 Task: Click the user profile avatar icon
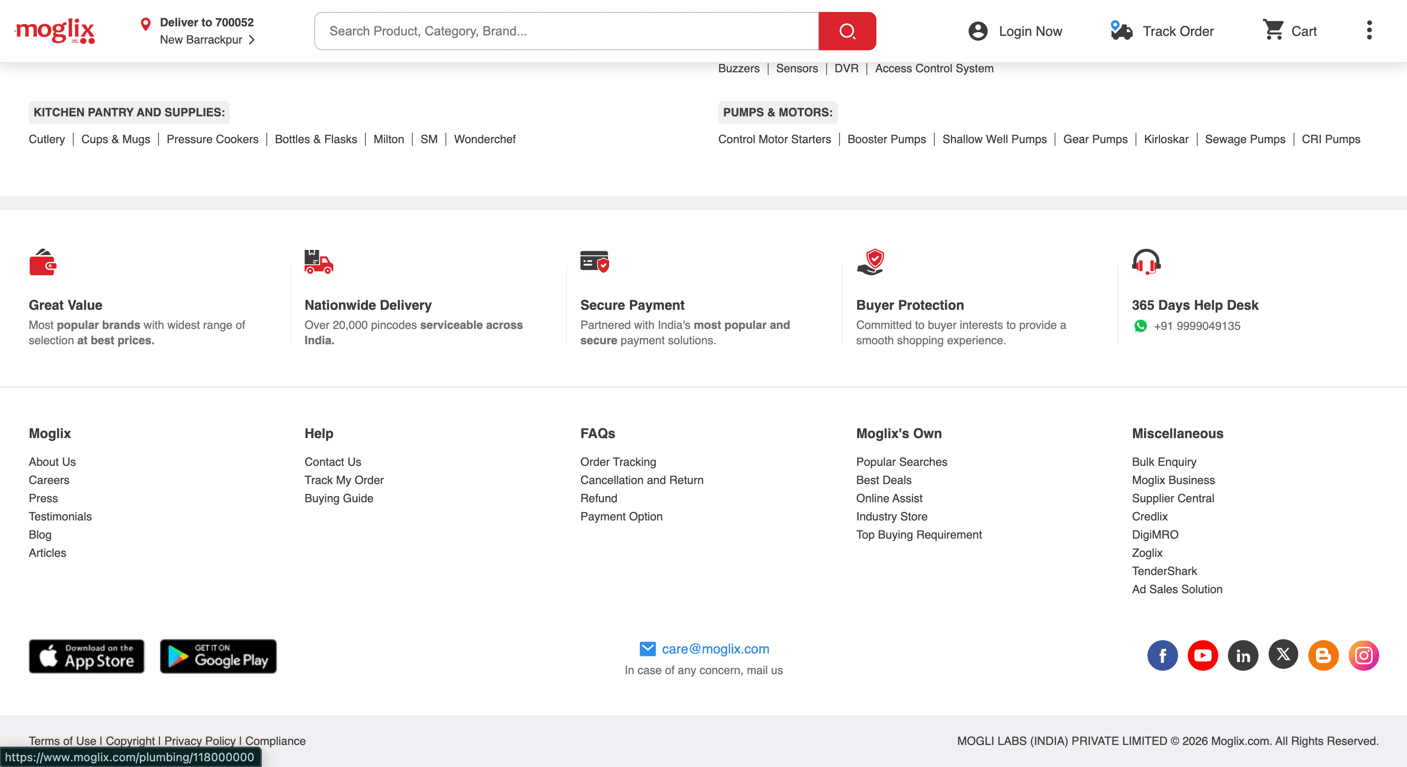[978, 31]
